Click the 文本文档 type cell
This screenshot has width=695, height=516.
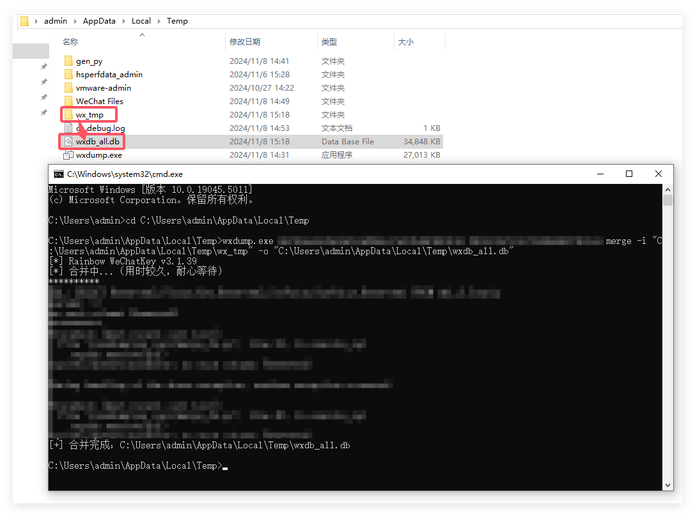pos(337,128)
